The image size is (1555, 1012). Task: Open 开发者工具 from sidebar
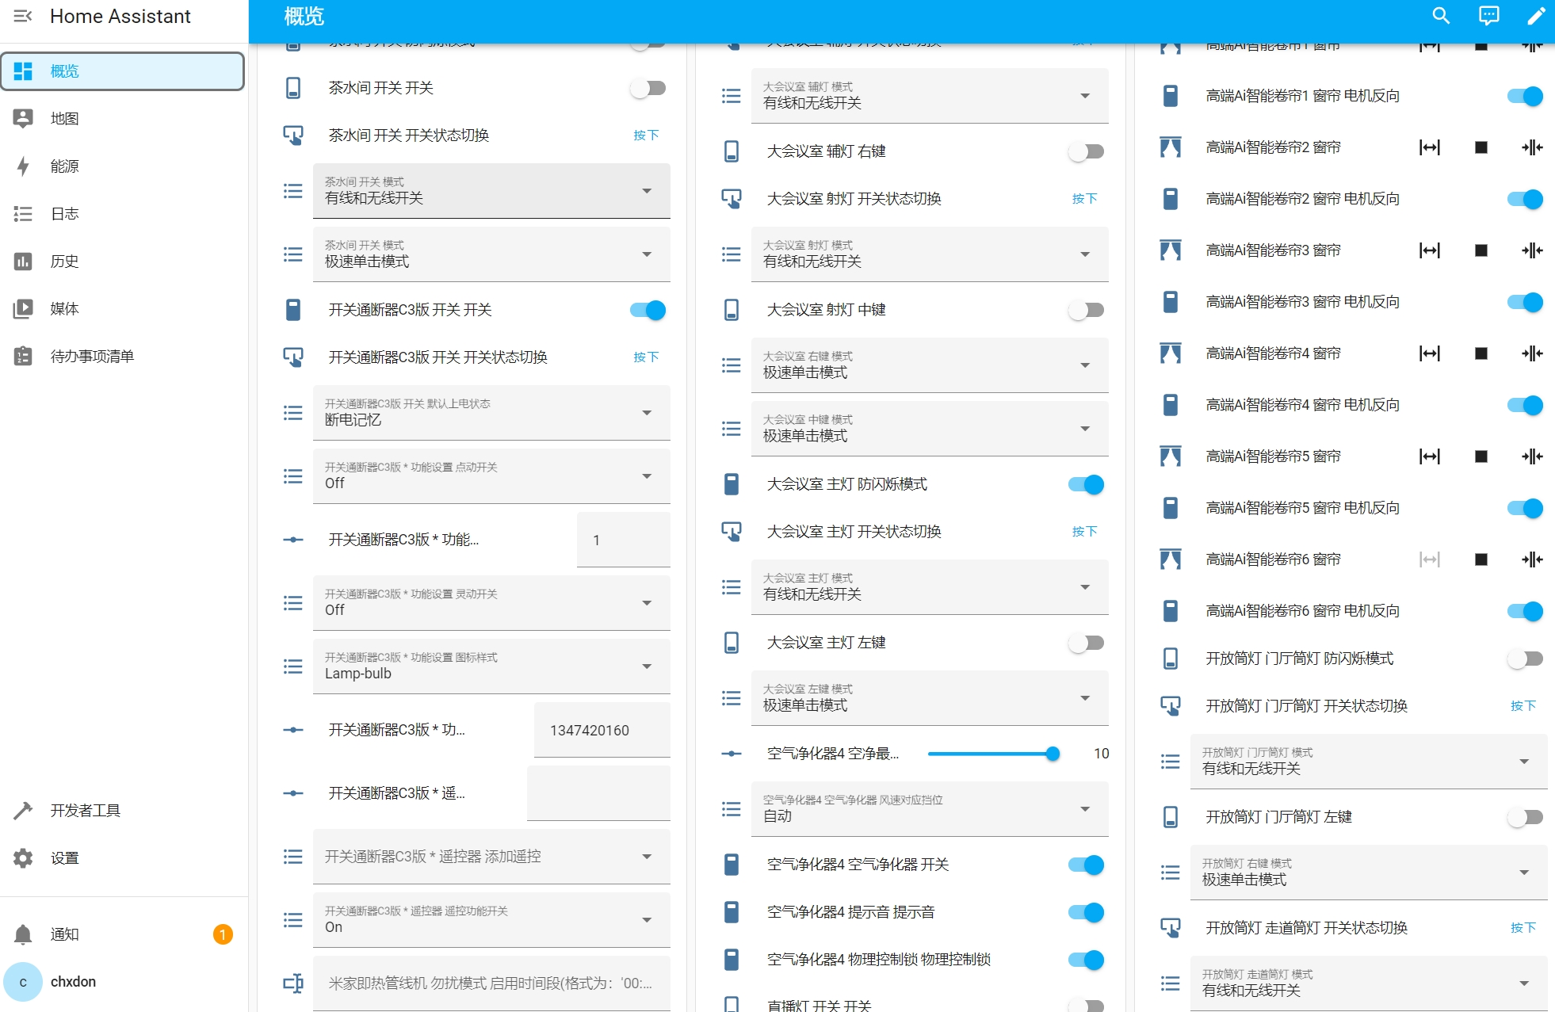coord(85,810)
